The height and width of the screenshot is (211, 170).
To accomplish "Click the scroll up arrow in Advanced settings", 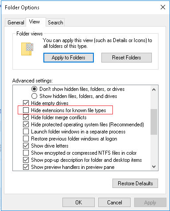I will [x=154, y=90].
